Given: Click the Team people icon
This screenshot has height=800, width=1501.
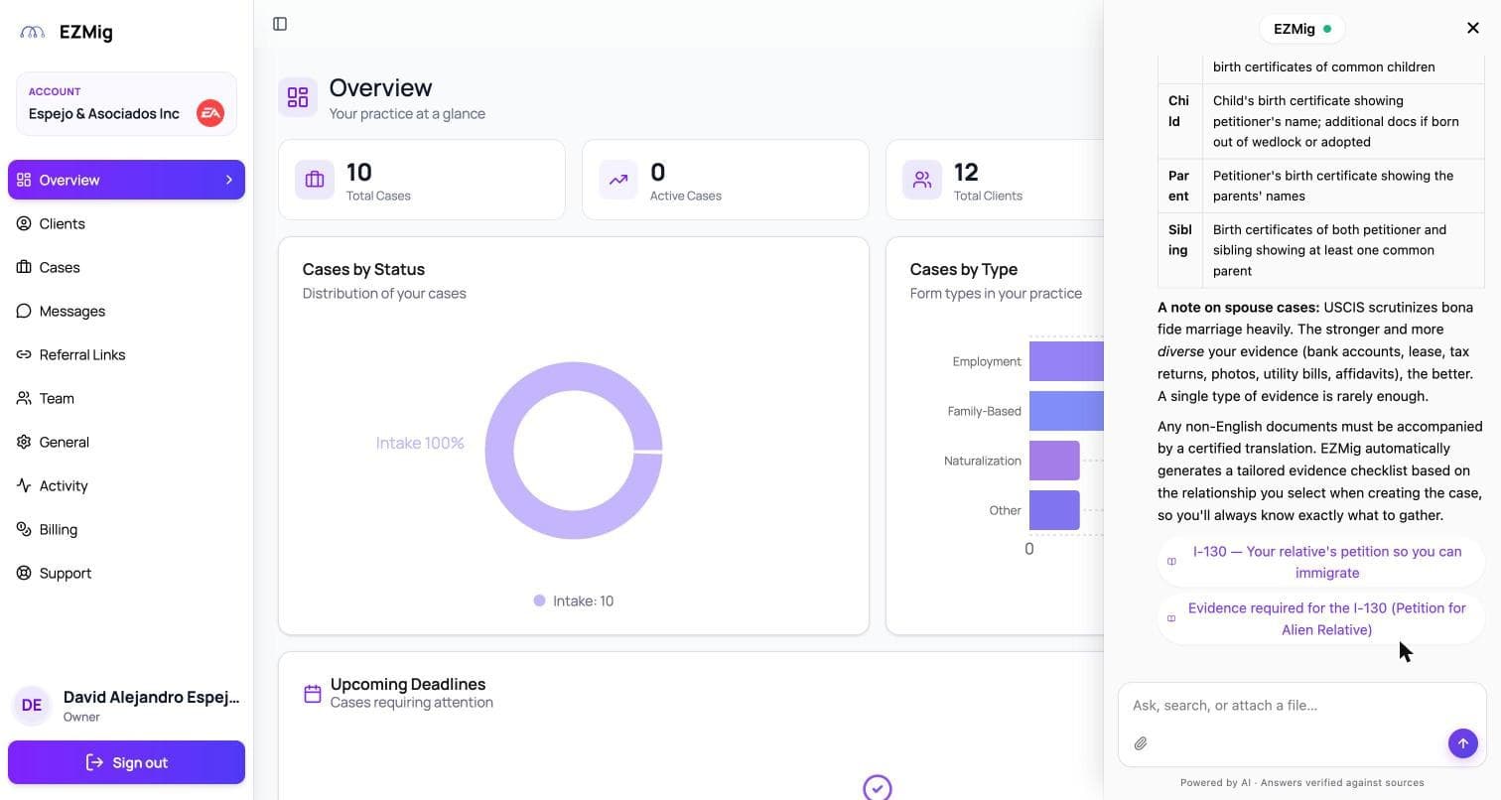Looking at the screenshot, I should point(24,398).
